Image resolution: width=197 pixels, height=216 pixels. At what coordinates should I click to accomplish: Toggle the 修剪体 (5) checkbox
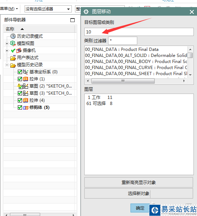pyautogui.click(x=20, y=107)
